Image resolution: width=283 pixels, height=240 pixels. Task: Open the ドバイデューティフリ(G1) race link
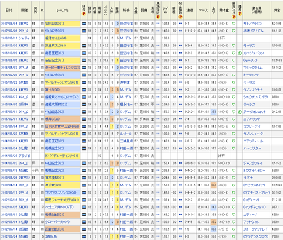pos(62,156)
